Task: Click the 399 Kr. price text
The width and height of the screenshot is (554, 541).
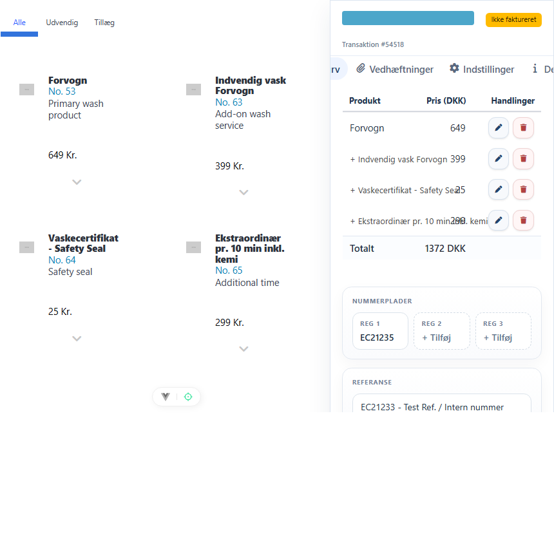Action: [229, 166]
